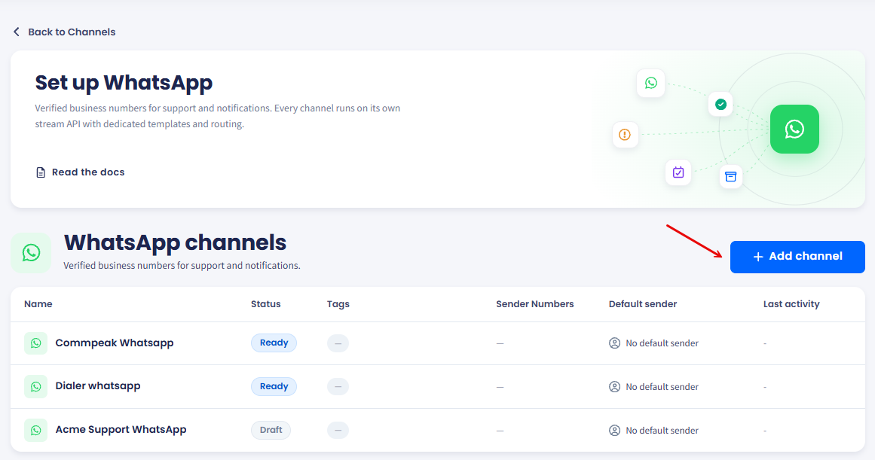This screenshot has width=875, height=460.
Task: Open the Commpeak Whatsapp channel
Action: (x=115, y=343)
